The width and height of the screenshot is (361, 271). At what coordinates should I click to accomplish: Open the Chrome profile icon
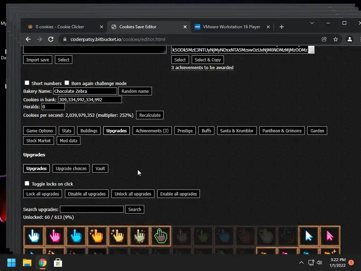pos(349,39)
